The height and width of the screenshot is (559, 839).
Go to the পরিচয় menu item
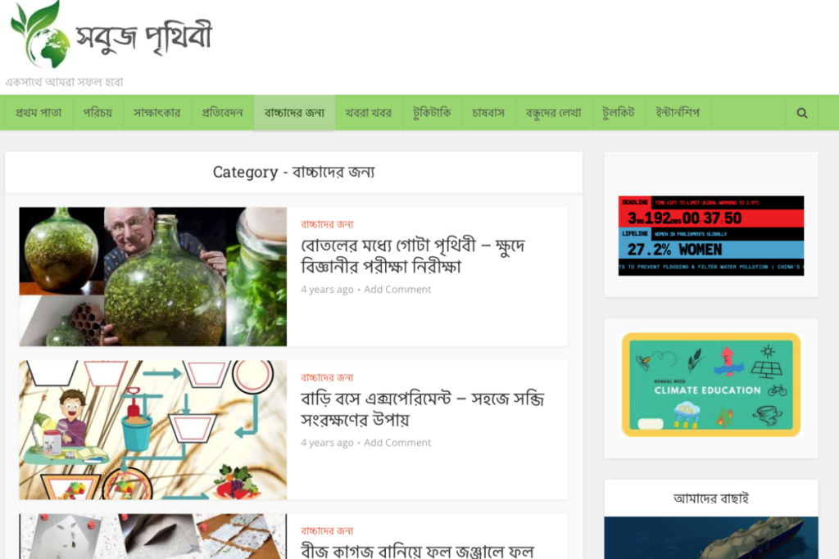[x=98, y=113]
